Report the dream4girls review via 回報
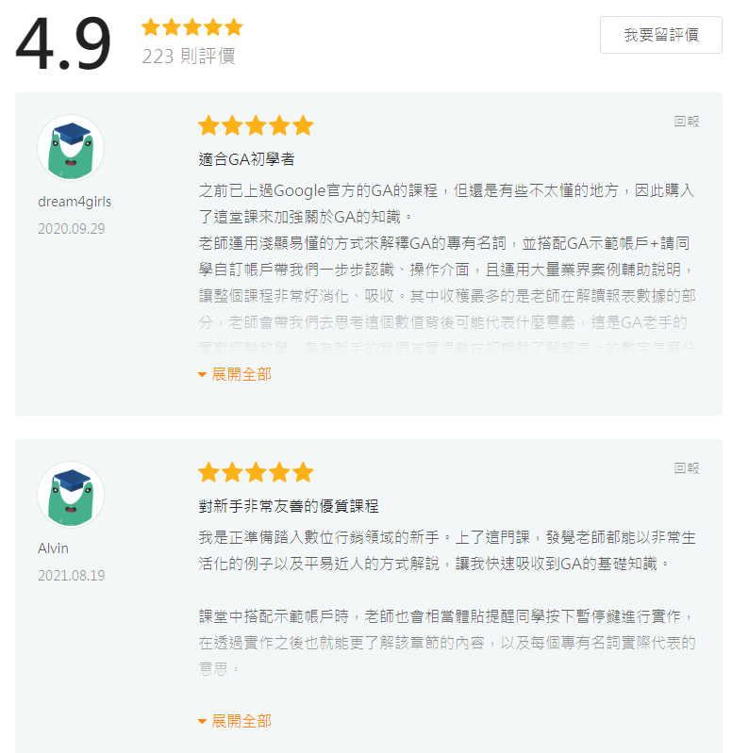Screen dimensions: 732x753 click(x=687, y=122)
